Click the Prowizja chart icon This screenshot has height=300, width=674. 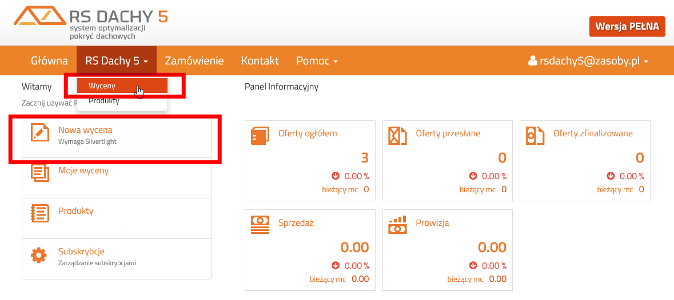coord(397,224)
